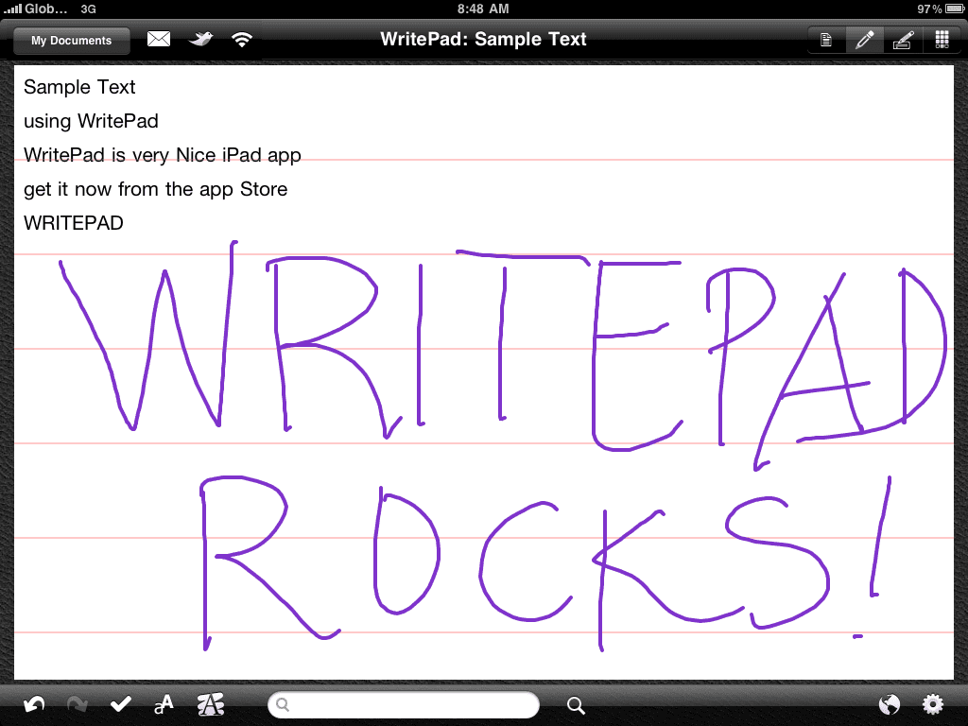Screen dimensions: 968x726
Task: Share document via Twitter bird icon
Action: click(200, 40)
